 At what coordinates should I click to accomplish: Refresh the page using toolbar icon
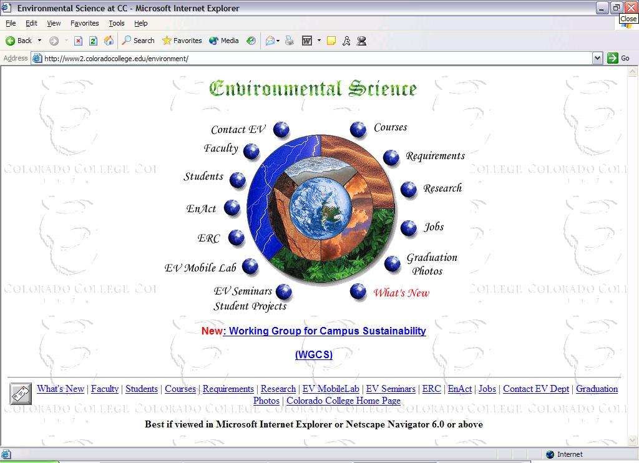[x=93, y=41]
